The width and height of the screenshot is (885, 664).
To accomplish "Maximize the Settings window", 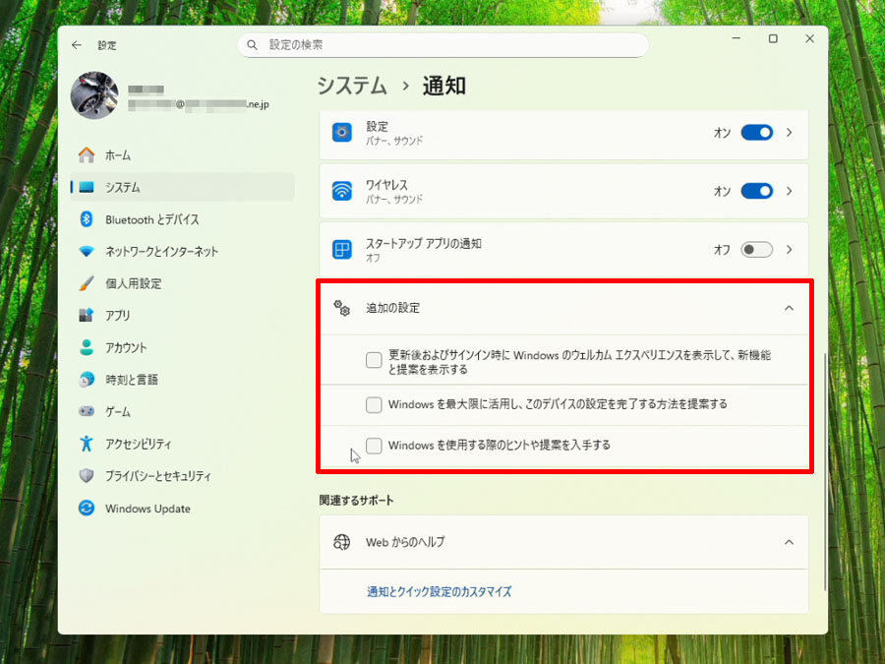I will coord(773,38).
